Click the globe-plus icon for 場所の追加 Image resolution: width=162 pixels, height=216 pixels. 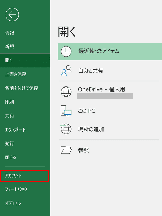(66, 129)
